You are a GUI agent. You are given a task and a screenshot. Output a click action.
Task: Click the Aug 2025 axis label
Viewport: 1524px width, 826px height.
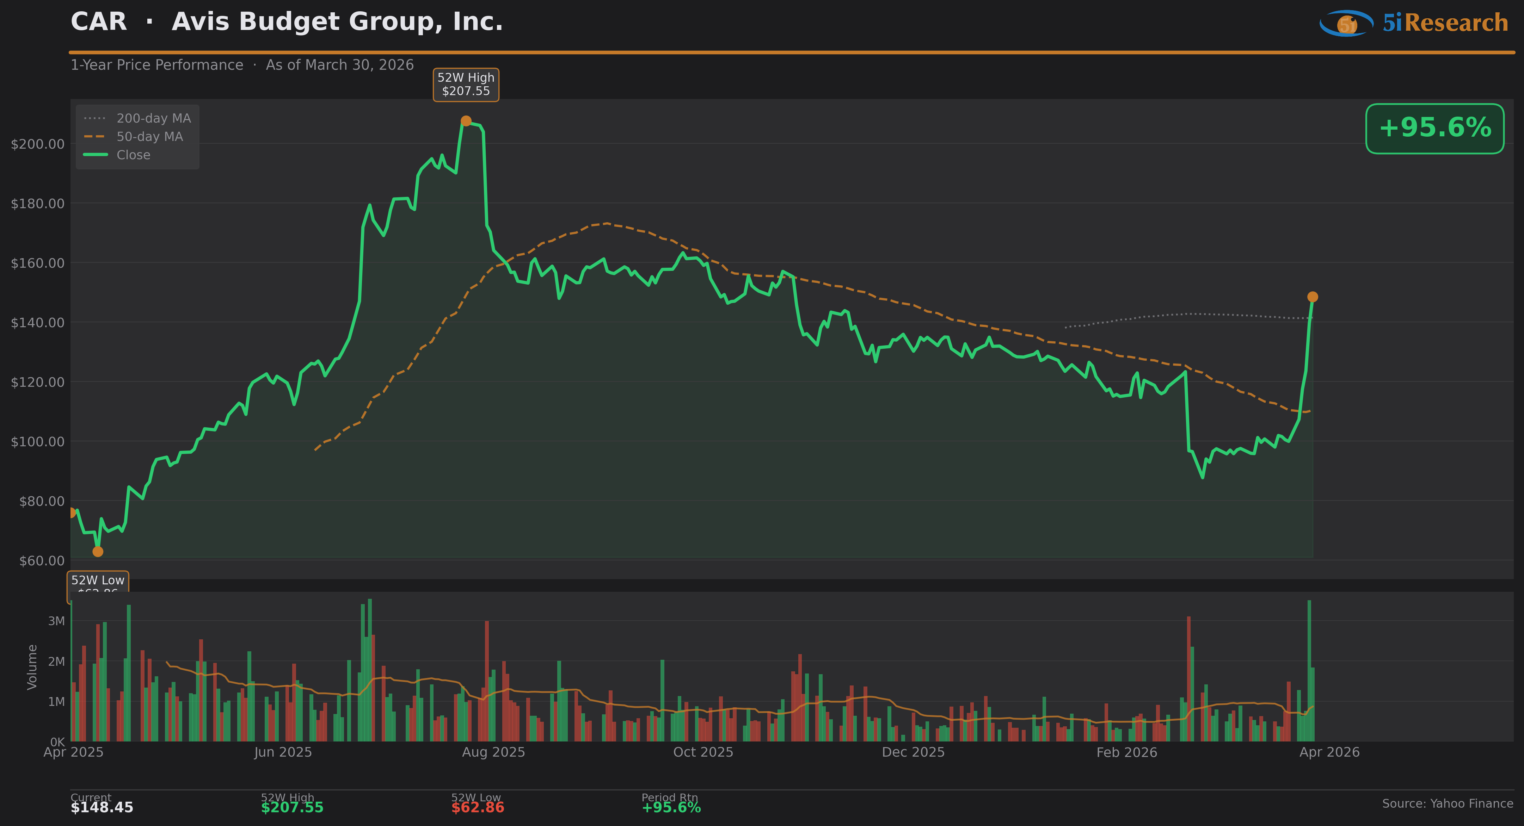(x=493, y=752)
